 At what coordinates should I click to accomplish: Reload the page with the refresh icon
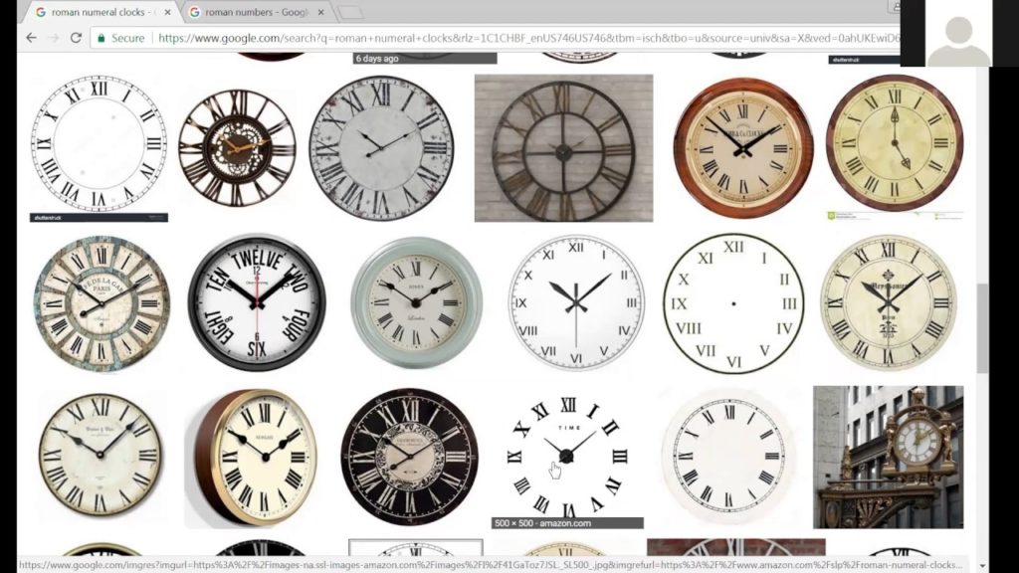coord(76,38)
